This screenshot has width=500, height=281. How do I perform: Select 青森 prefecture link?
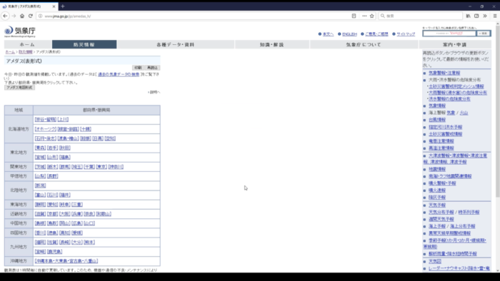click(x=40, y=148)
